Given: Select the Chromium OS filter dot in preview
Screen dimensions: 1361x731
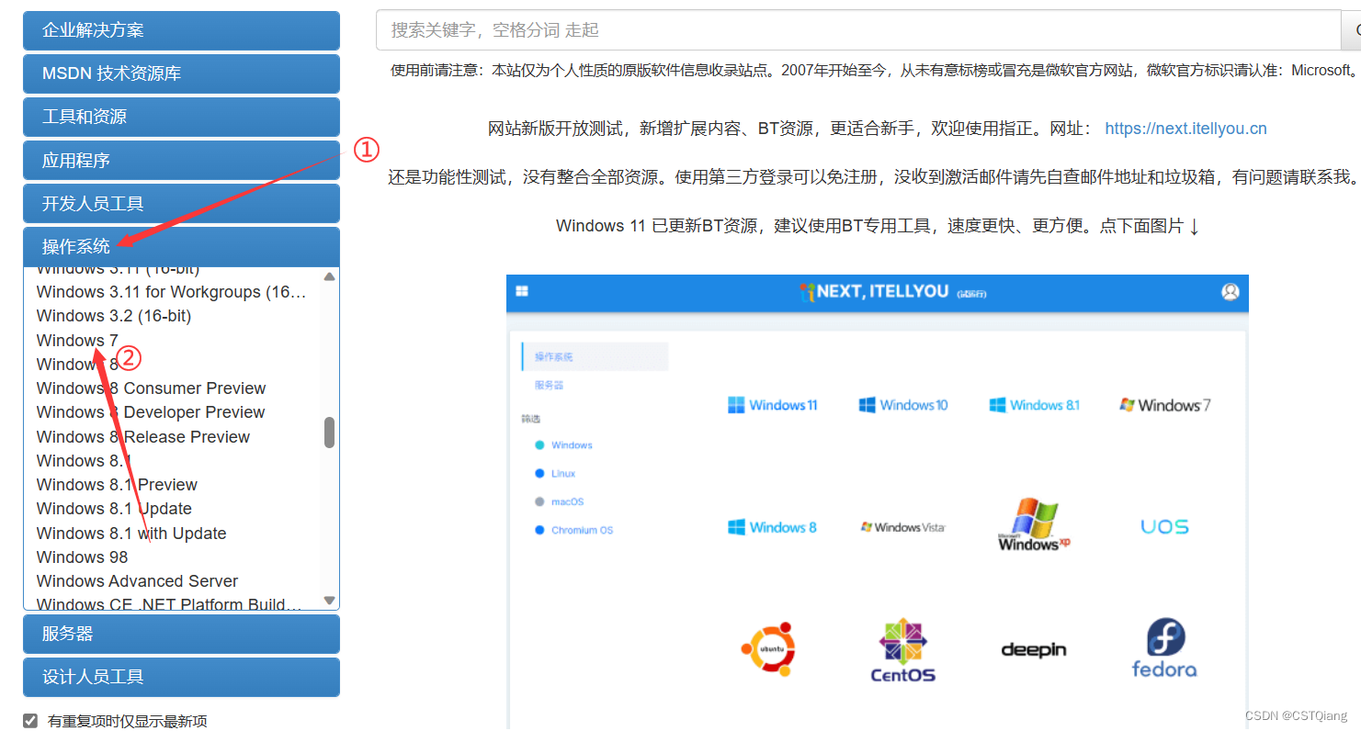Looking at the screenshot, I should click(540, 530).
